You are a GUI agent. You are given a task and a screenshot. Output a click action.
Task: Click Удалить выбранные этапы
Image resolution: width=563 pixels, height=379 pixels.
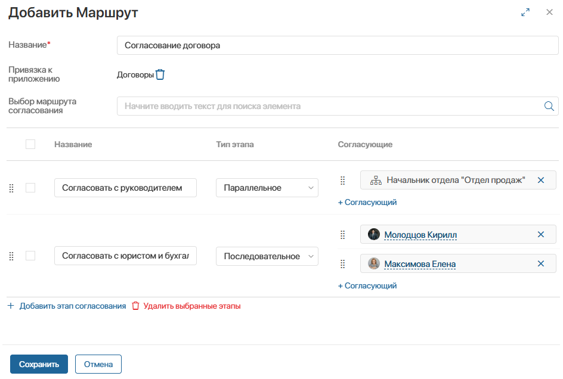pyautogui.click(x=192, y=306)
